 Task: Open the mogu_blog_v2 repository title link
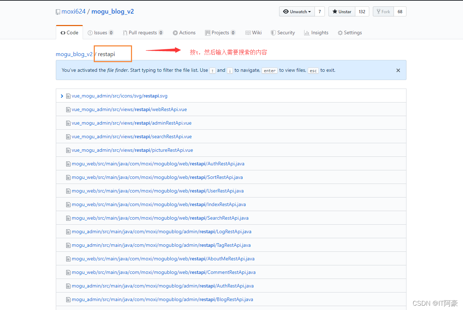113,11
